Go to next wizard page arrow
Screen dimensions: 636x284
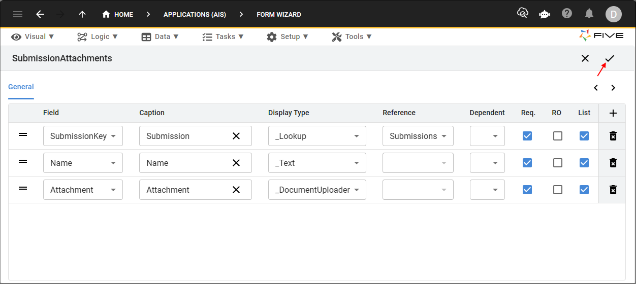613,88
